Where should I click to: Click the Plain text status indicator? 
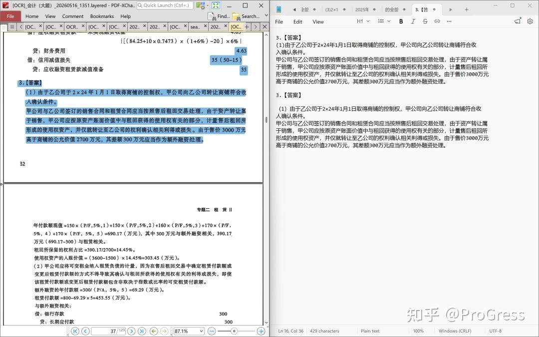coord(370,331)
